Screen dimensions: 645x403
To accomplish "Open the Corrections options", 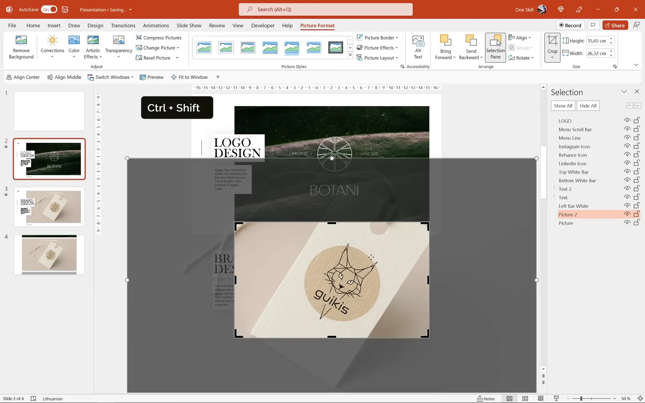I will point(52,47).
